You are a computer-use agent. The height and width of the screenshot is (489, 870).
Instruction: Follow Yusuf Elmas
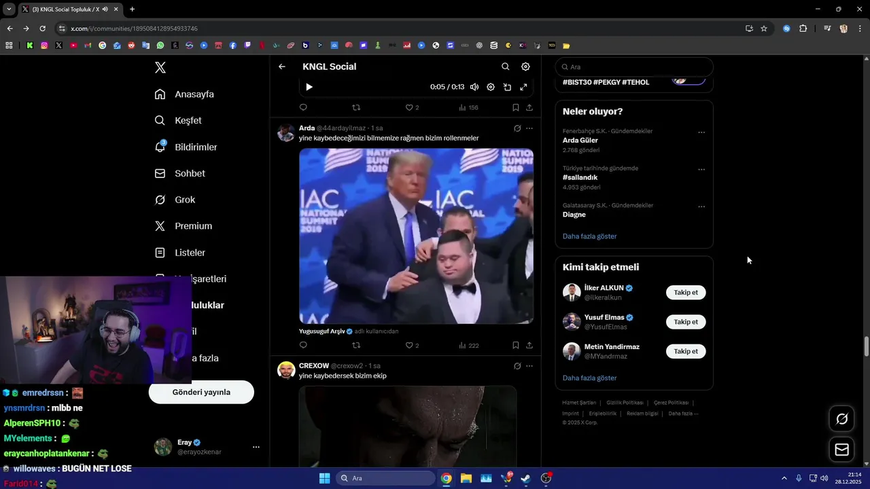point(686,322)
